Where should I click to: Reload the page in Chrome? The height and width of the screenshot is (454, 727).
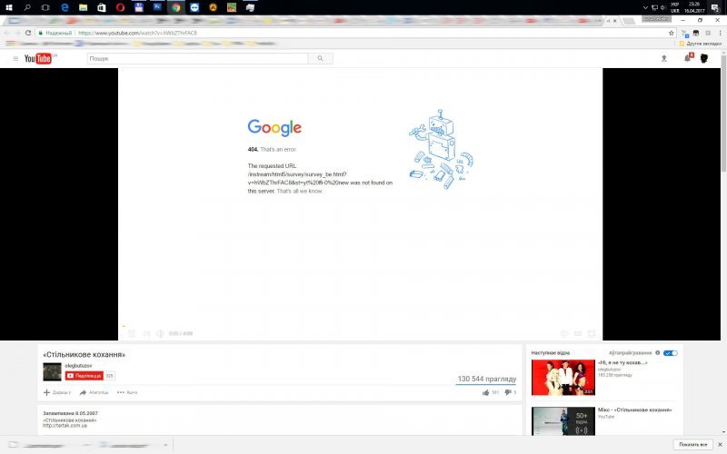pyautogui.click(x=28, y=33)
